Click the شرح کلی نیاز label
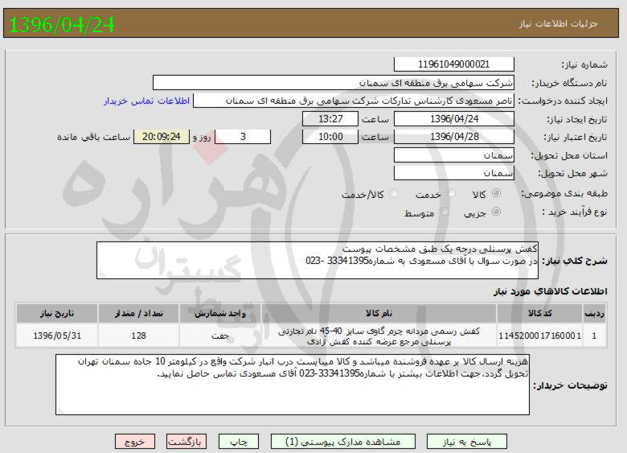The height and width of the screenshot is (453, 627). 575,261
